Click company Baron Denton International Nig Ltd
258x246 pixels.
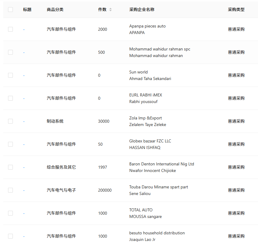tap(162, 164)
